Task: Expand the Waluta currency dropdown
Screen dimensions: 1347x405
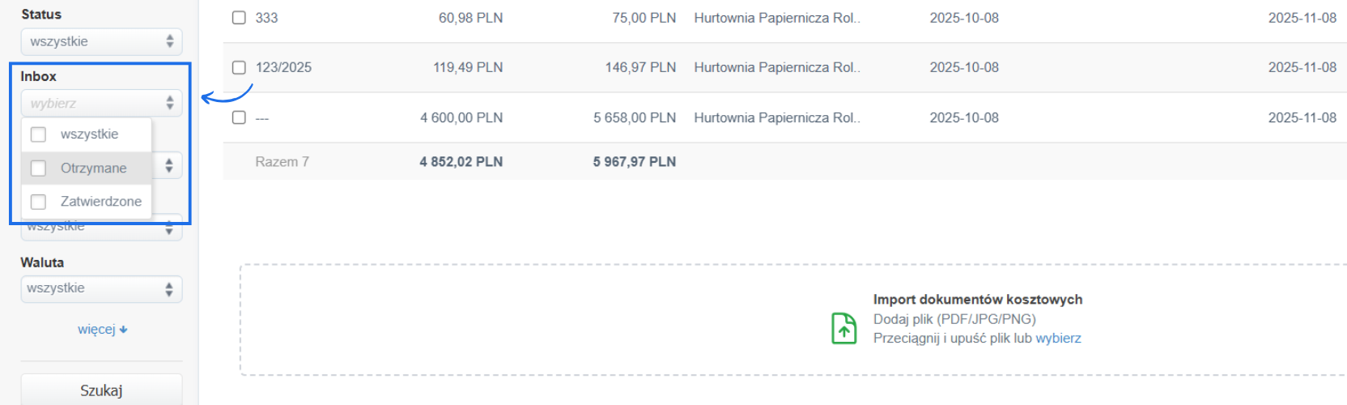Action: click(101, 288)
